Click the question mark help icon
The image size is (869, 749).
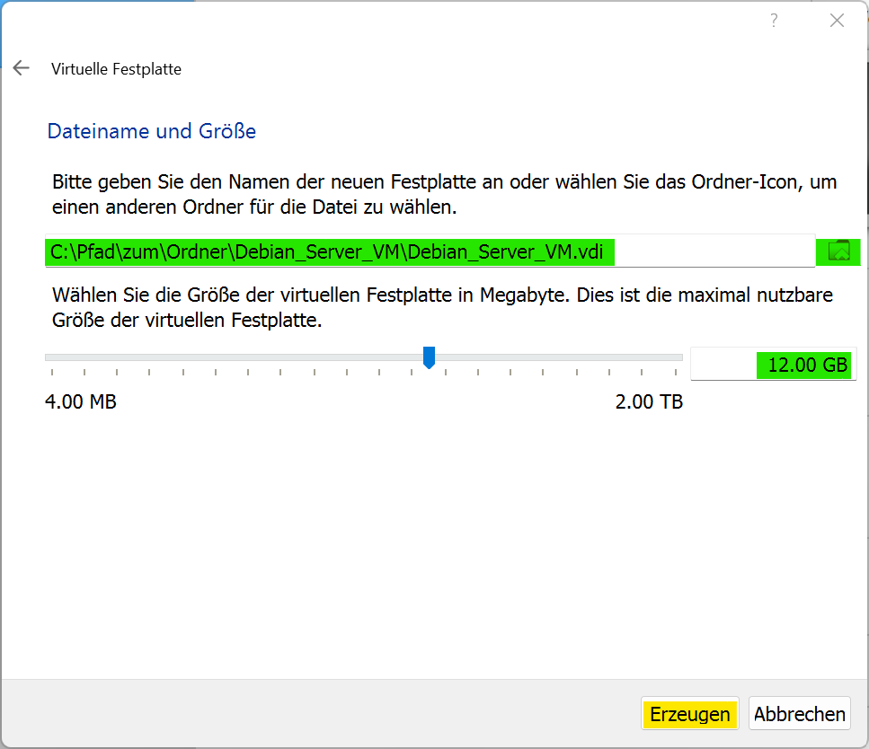click(774, 21)
